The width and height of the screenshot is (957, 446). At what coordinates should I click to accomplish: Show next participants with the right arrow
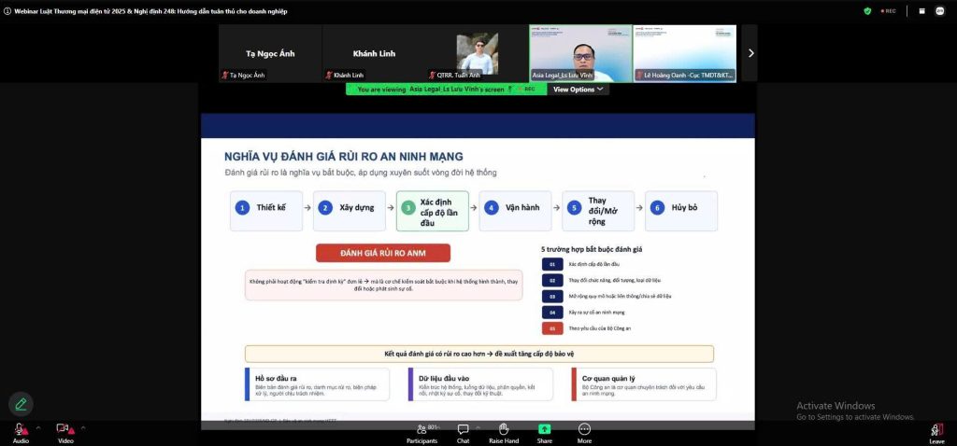click(750, 53)
